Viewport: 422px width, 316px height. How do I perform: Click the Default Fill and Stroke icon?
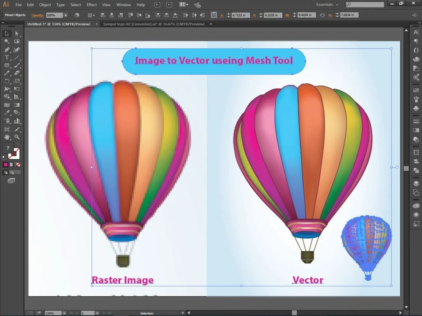coord(4,158)
